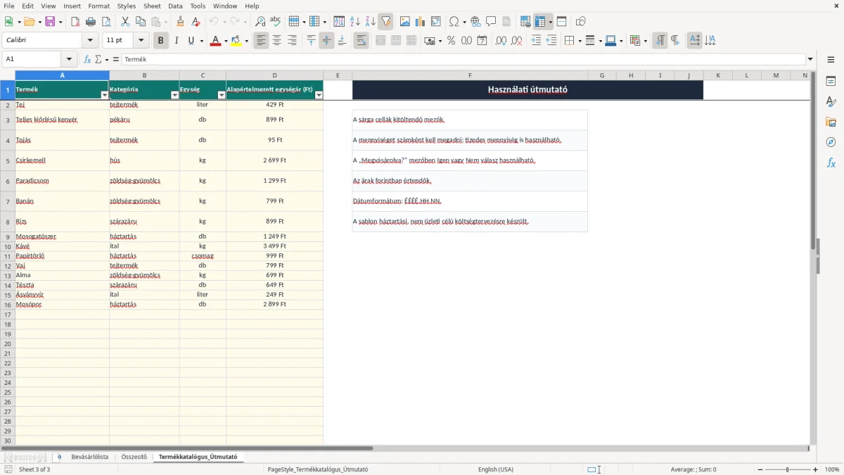Open the sidebar Properties panel icon
The height and width of the screenshot is (475, 844).
(x=831, y=82)
